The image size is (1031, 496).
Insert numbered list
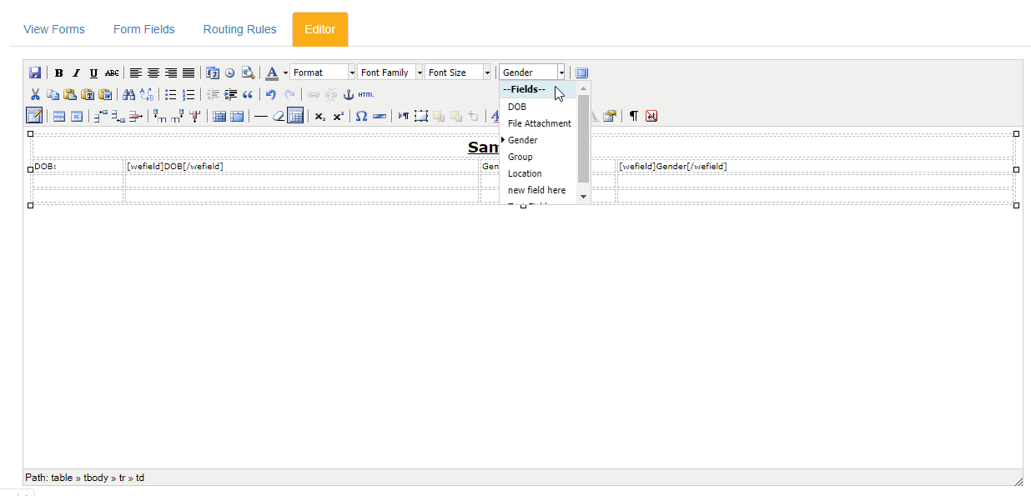[189, 94]
